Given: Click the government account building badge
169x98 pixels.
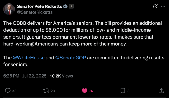Looking at the screenshot, I should click(x=71, y=6).
